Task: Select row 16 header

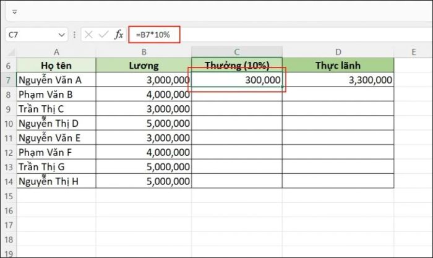Action: [8, 211]
